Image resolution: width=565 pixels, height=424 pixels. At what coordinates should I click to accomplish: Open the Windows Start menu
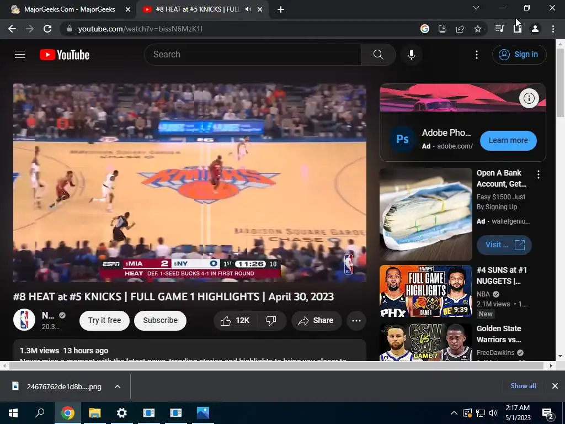(x=13, y=413)
